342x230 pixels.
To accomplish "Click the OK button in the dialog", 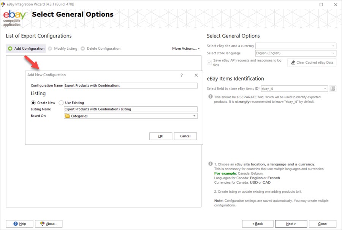I will [161, 136].
